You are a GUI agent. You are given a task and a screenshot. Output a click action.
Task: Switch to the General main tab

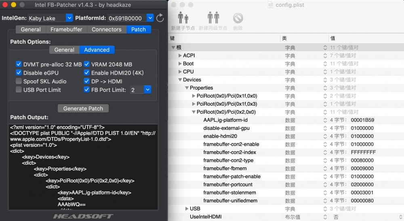pos(31,29)
